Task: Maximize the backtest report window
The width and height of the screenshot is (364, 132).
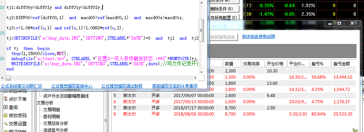Action: [339, 23]
